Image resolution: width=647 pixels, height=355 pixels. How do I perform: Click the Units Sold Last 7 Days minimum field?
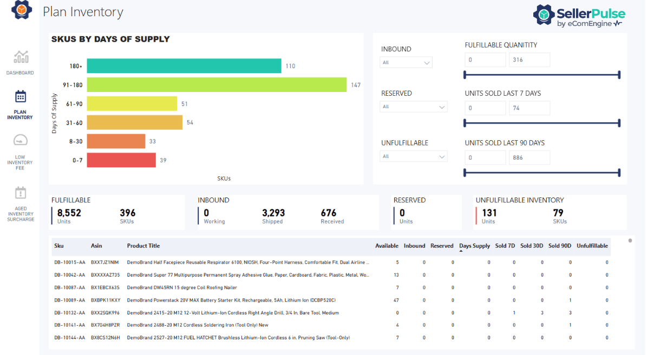point(485,108)
